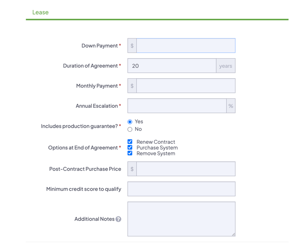Screen dimensions: 295x243
Task: Toggle the Purchase System checkbox
Action: pyautogui.click(x=130, y=148)
